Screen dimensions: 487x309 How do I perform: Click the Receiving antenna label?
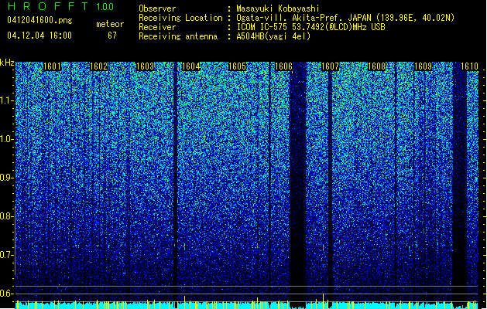tap(178, 36)
